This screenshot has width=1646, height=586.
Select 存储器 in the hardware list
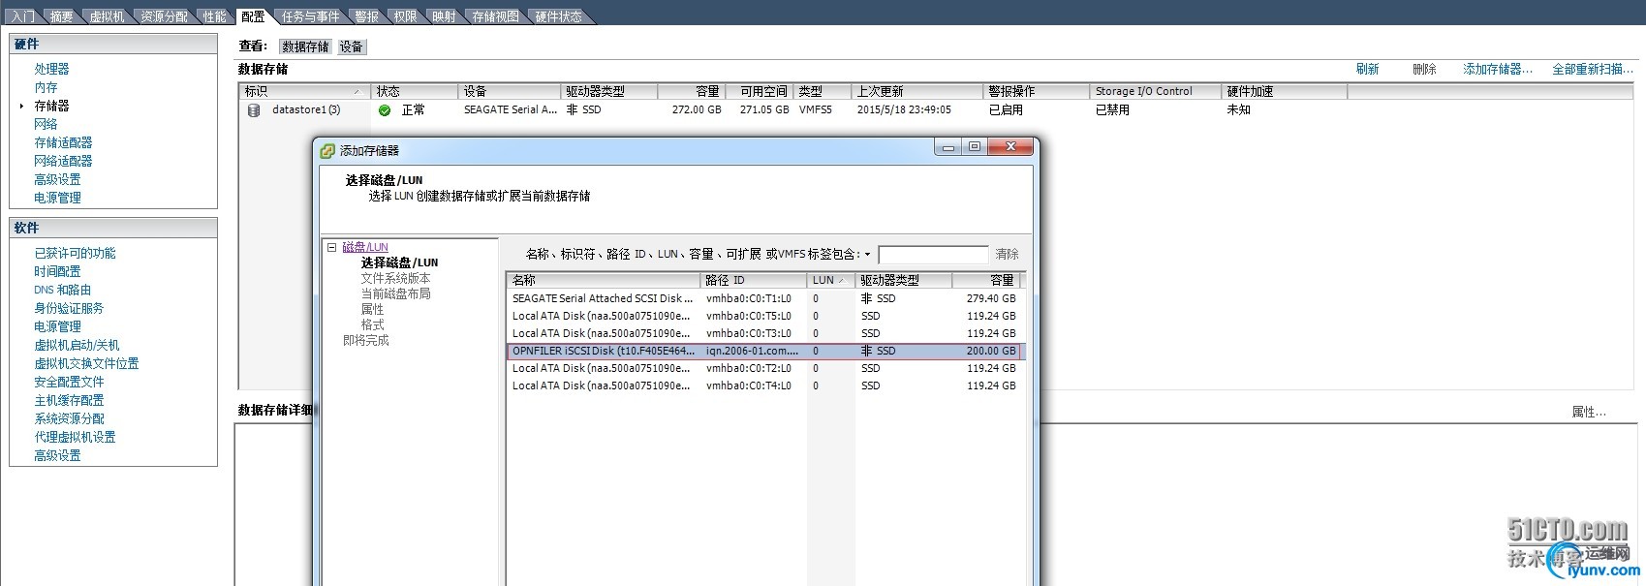[x=51, y=106]
